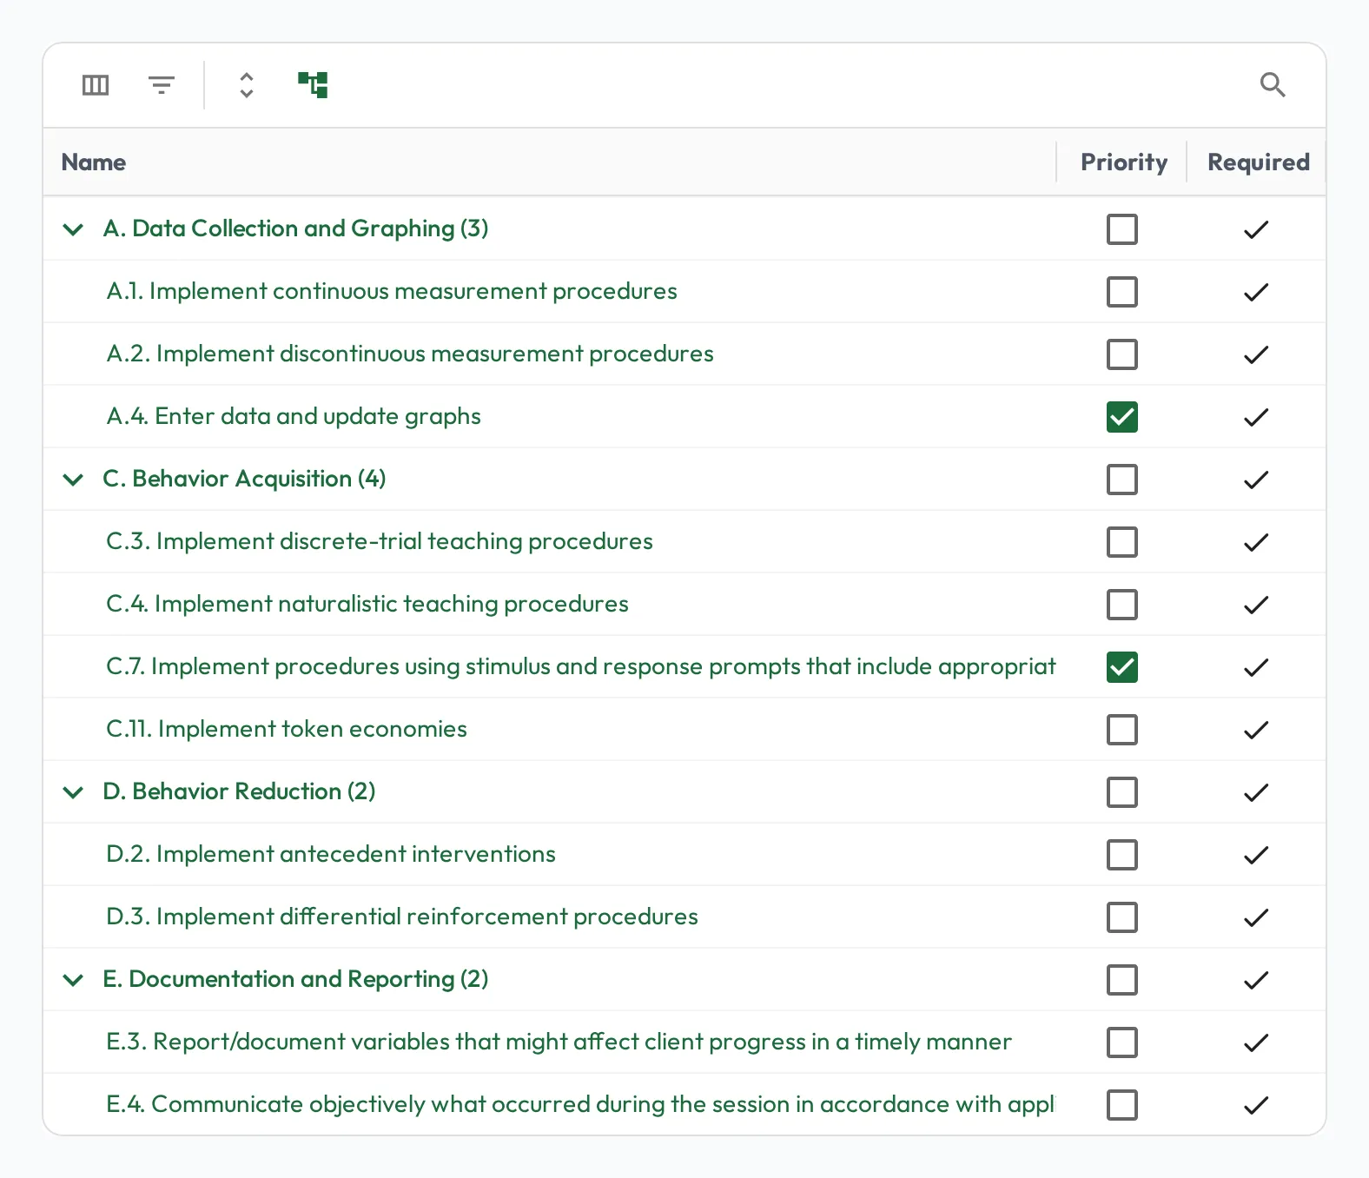
Task: Collapse the D. Behavior Reduction group
Action: (x=74, y=792)
